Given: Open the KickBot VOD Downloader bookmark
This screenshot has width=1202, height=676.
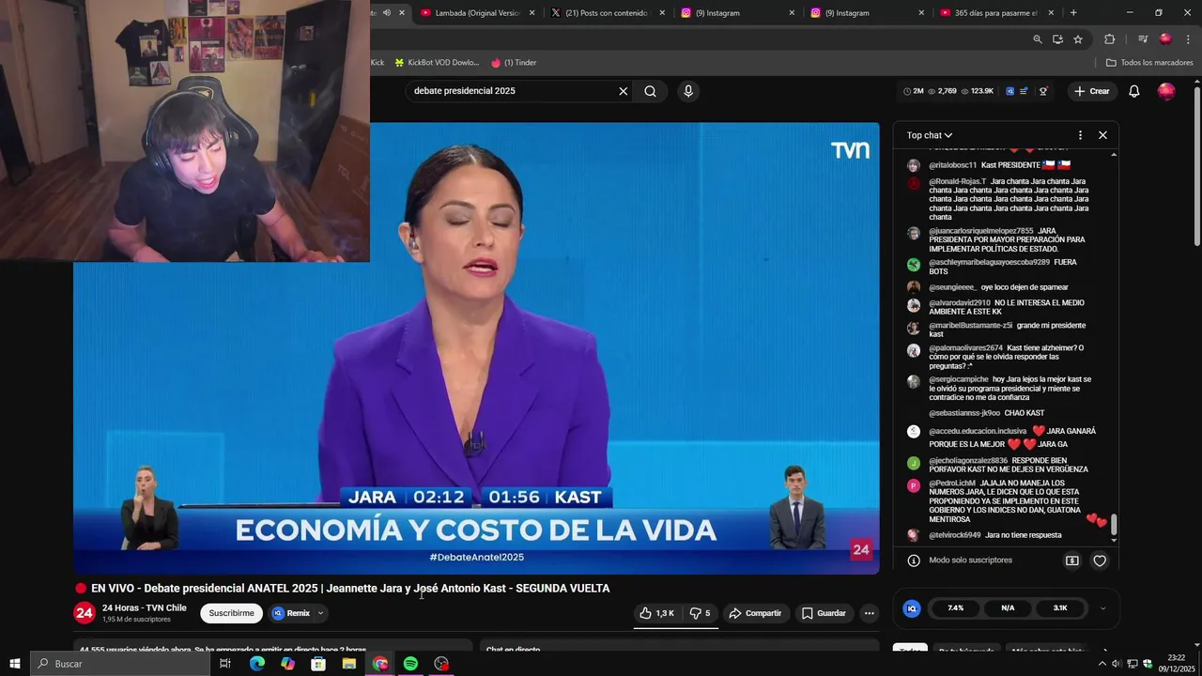Looking at the screenshot, I should [437, 63].
